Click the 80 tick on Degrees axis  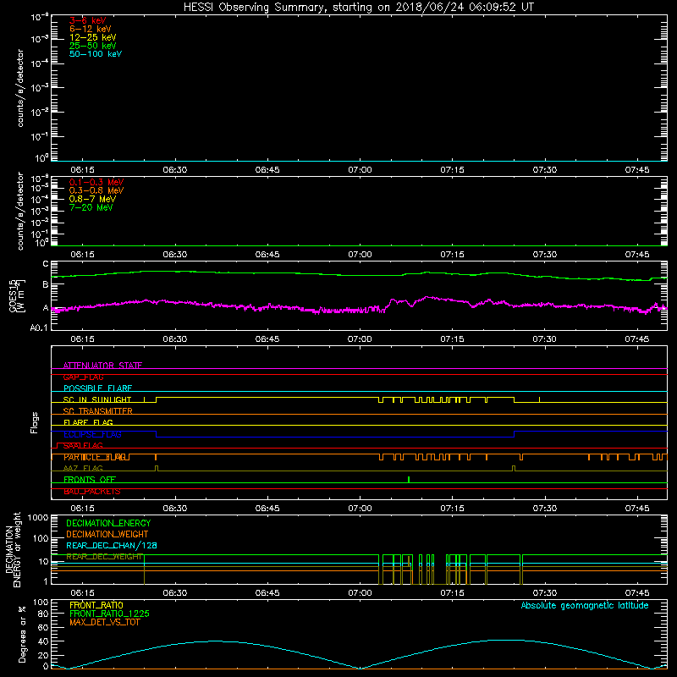[x=44, y=614]
